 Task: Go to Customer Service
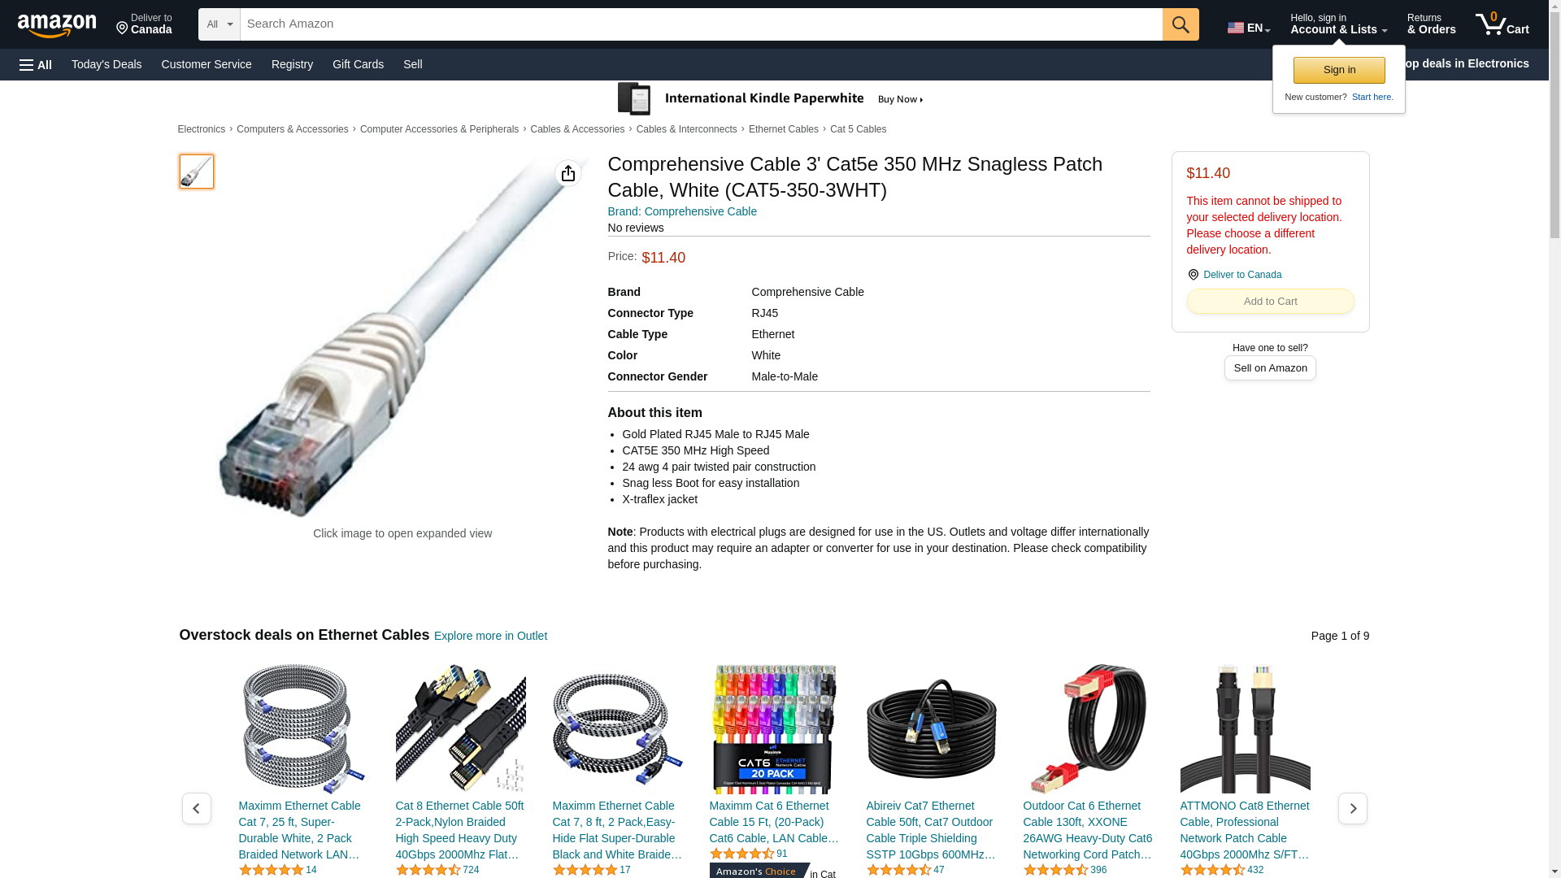207,64
